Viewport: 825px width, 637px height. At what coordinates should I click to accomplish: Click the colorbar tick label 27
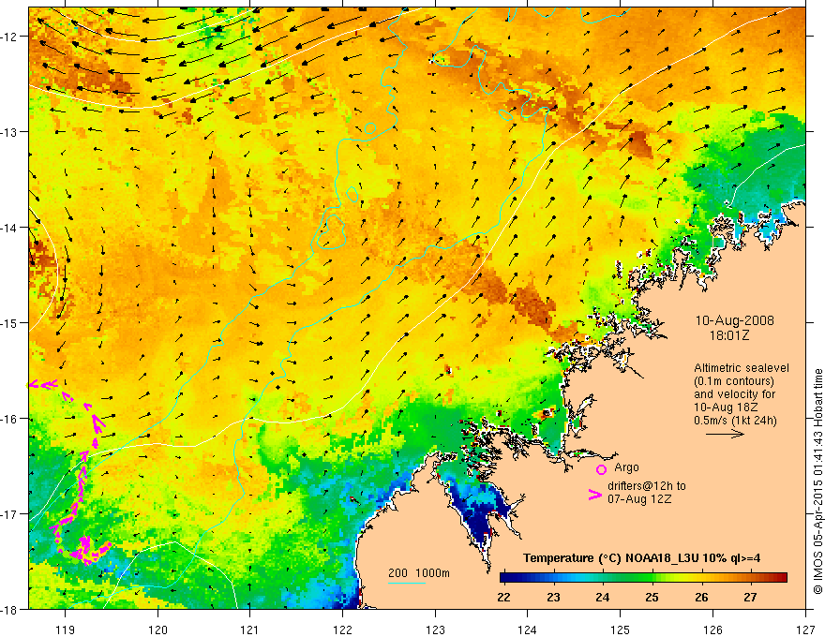(750, 598)
